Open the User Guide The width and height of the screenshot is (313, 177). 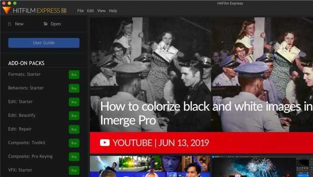(44, 42)
